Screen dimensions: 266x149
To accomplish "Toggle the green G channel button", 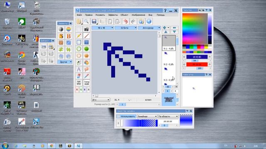I will coord(81,90).
